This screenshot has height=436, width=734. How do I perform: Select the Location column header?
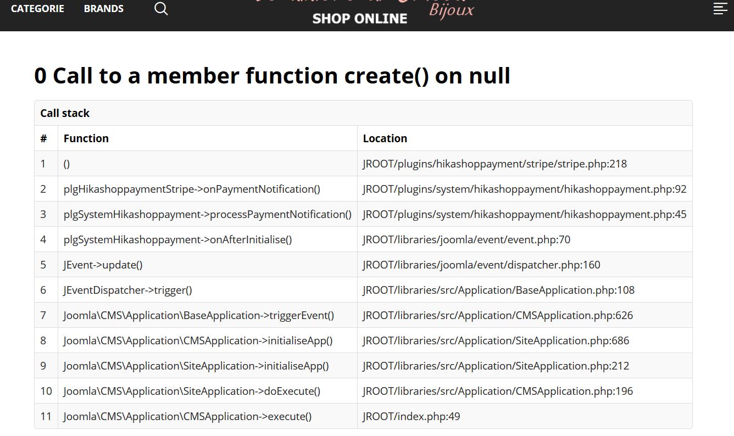point(385,138)
